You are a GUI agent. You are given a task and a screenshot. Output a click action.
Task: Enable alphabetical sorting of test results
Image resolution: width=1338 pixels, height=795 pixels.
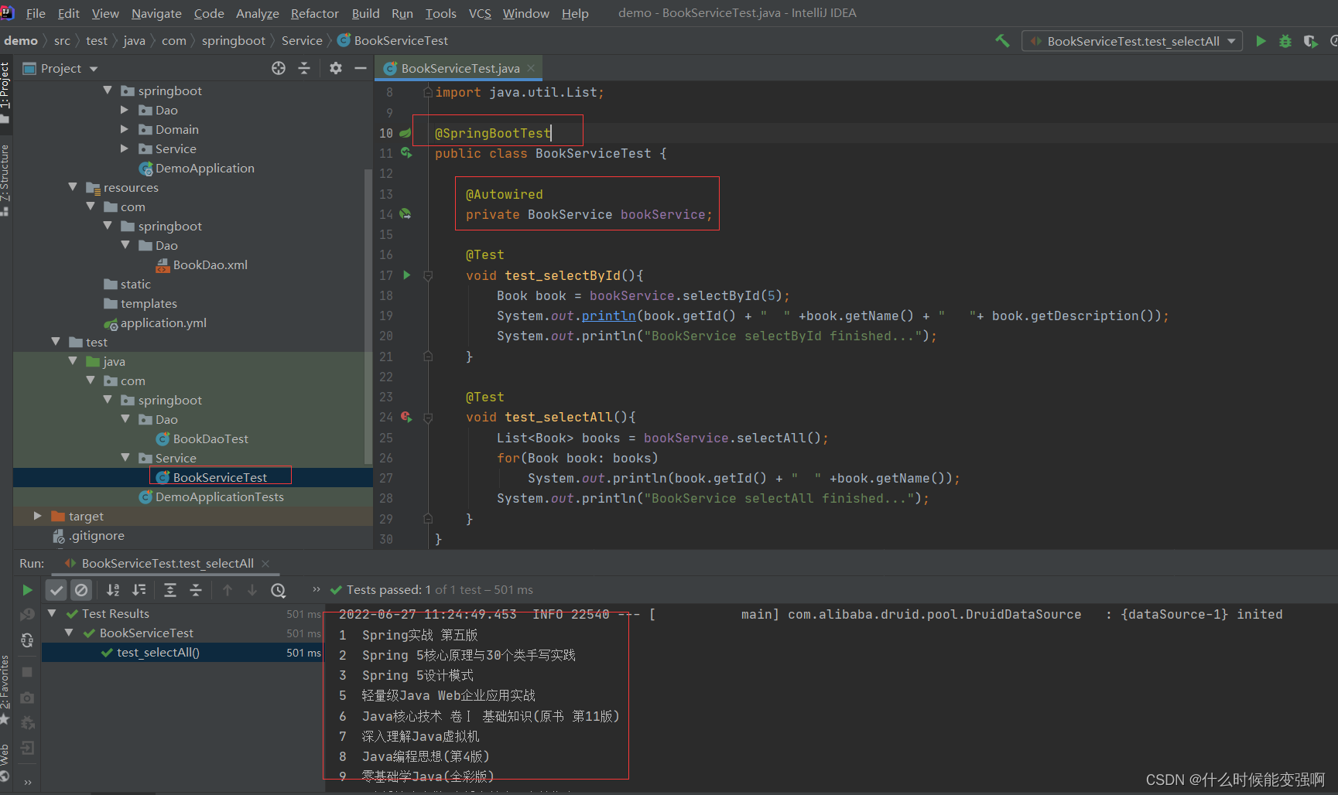(x=112, y=589)
